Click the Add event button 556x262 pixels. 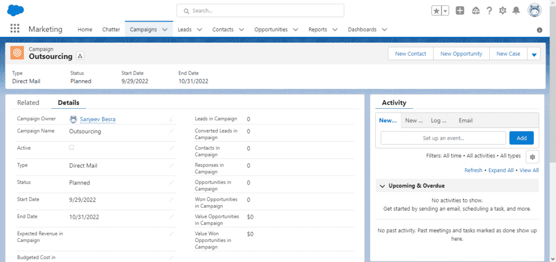point(522,138)
